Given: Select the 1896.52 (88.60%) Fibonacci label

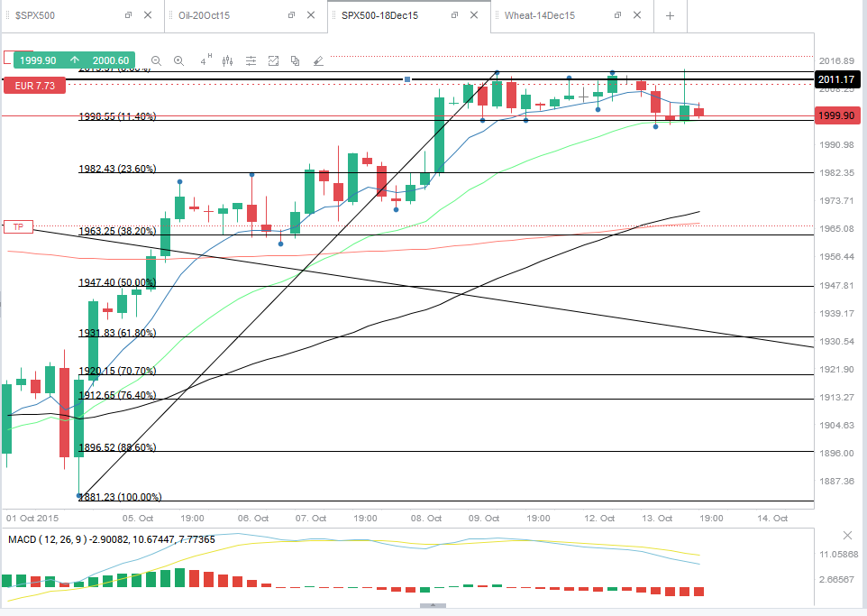Looking at the screenshot, I should coord(117,447).
